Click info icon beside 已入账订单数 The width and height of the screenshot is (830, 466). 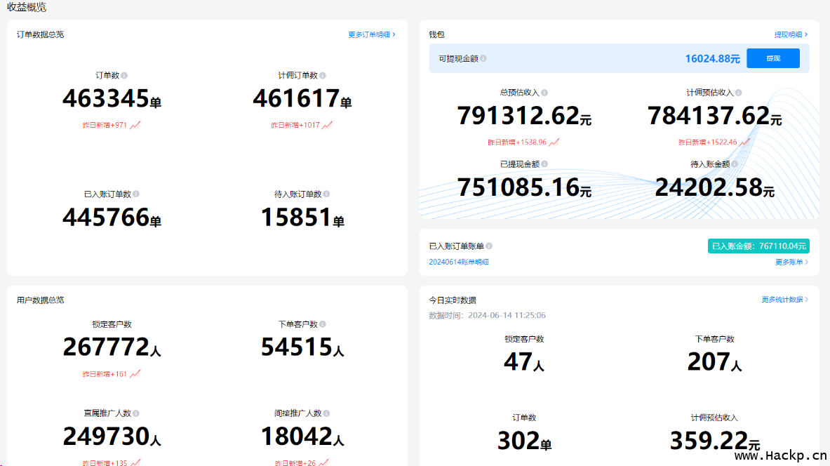(x=136, y=194)
